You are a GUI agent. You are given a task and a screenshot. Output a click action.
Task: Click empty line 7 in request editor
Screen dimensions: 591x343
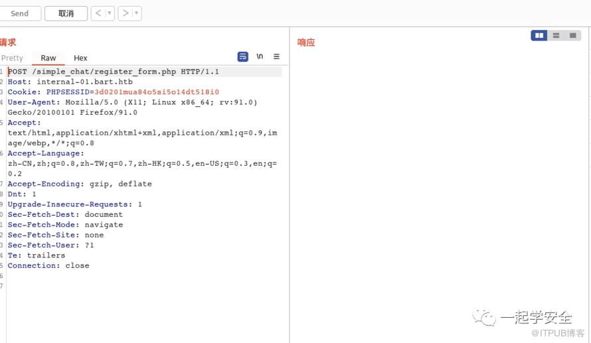(143, 286)
